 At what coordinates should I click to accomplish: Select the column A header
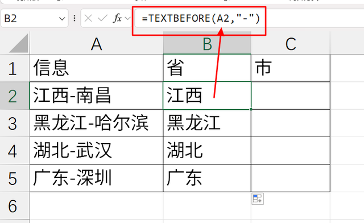click(96, 43)
